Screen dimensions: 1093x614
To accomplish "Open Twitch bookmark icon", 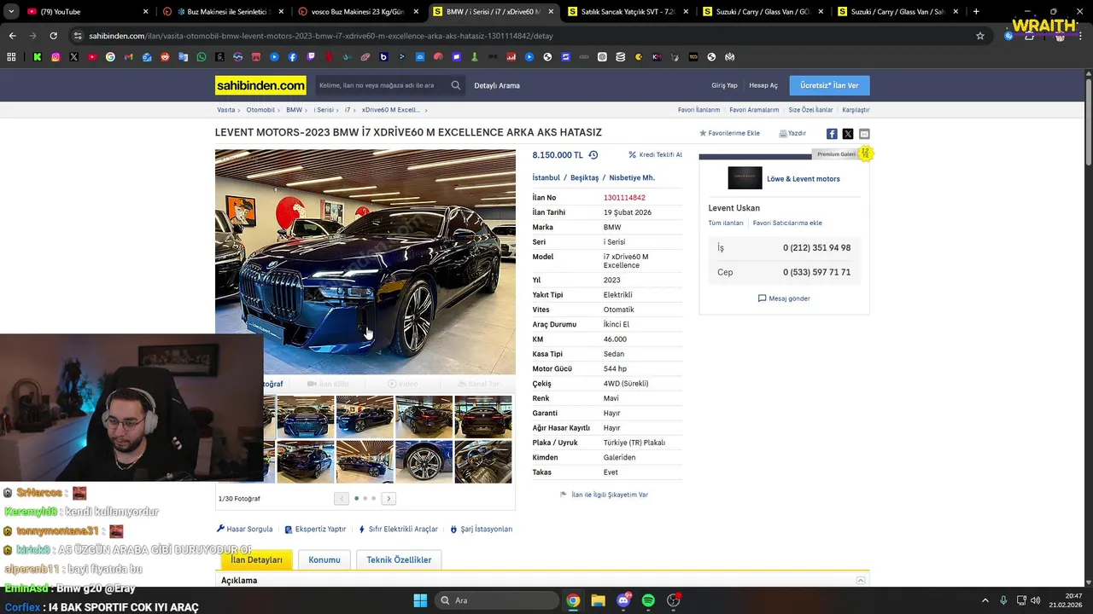I will (311, 57).
